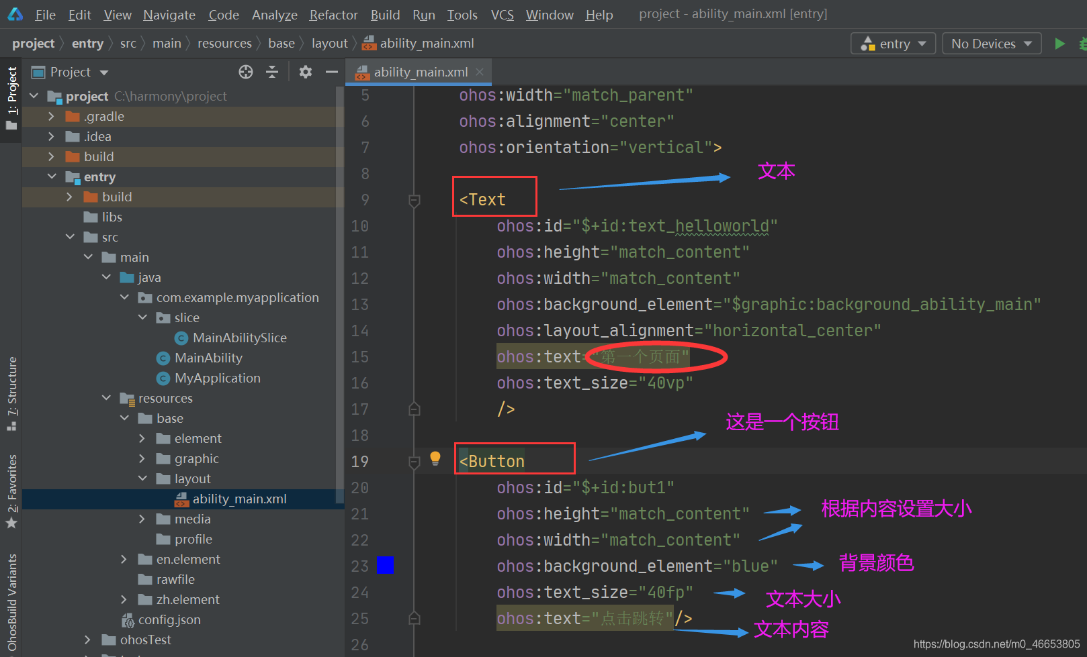Click the resources breadcrumb
The height and width of the screenshot is (657, 1087).
click(x=224, y=44)
